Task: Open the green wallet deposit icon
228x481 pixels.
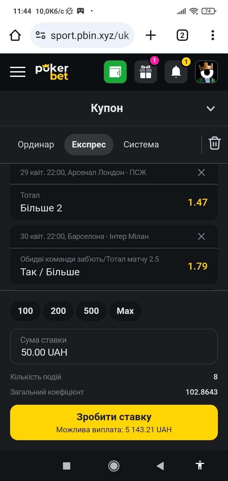Action: (x=115, y=72)
